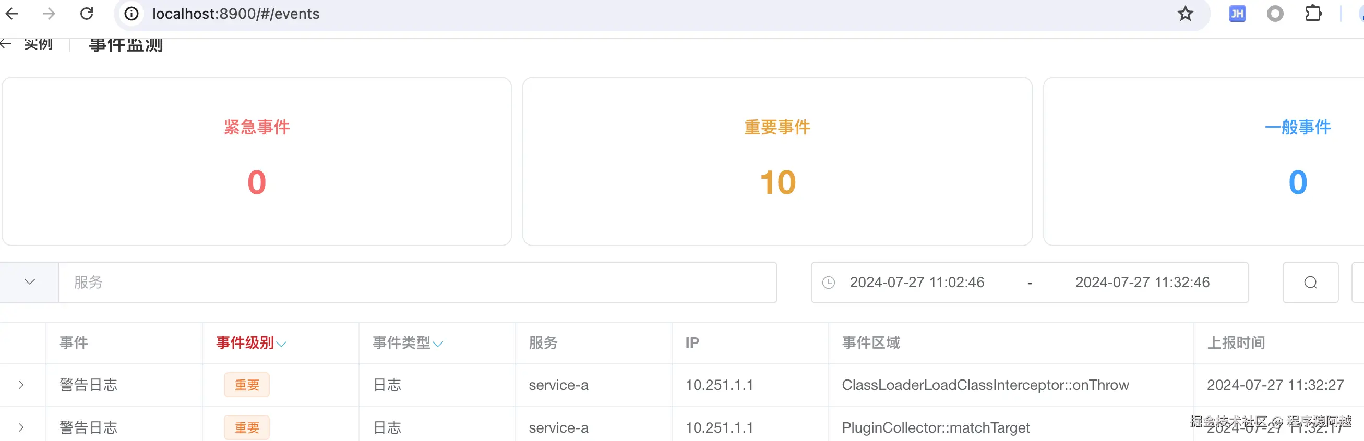
Task: Open the 事件级别 column filter
Action: pos(281,344)
